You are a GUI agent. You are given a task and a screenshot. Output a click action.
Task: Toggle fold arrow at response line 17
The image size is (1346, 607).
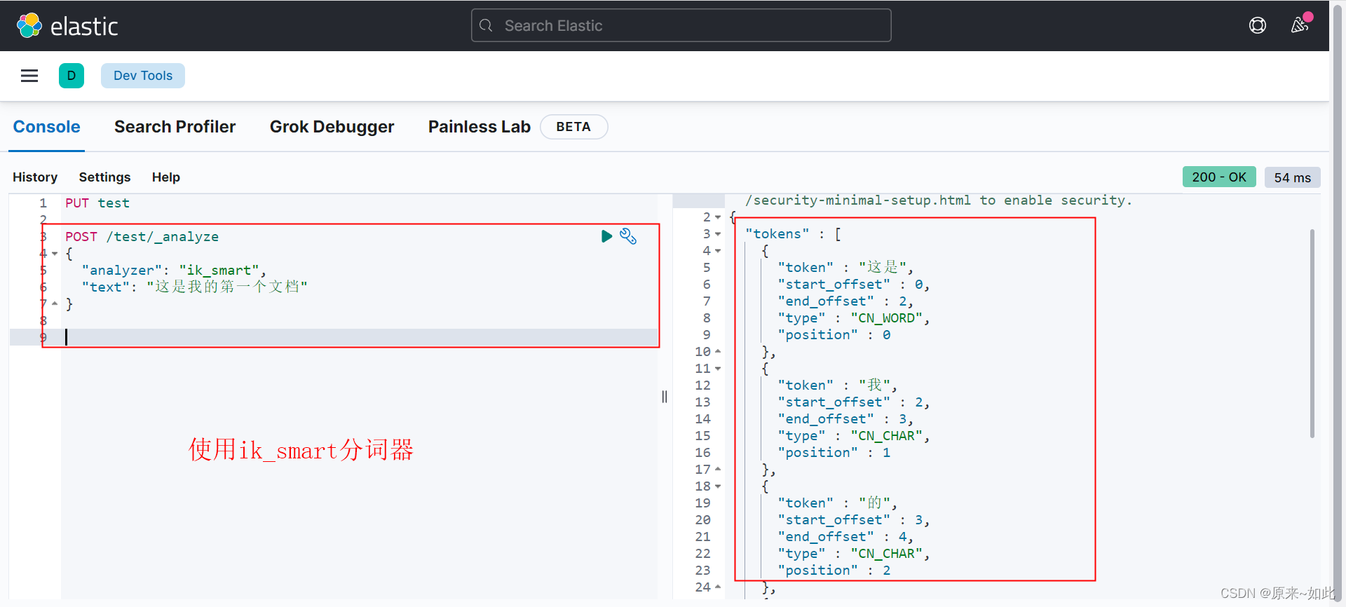point(718,470)
